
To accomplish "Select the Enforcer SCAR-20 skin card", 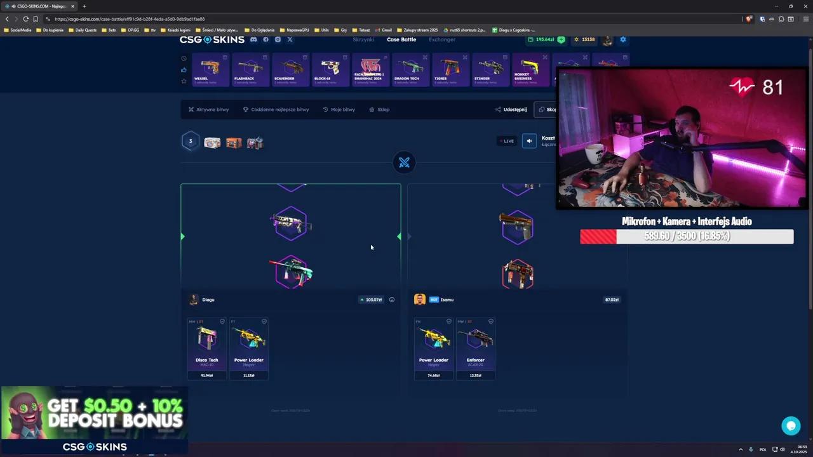I will click(475, 348).
